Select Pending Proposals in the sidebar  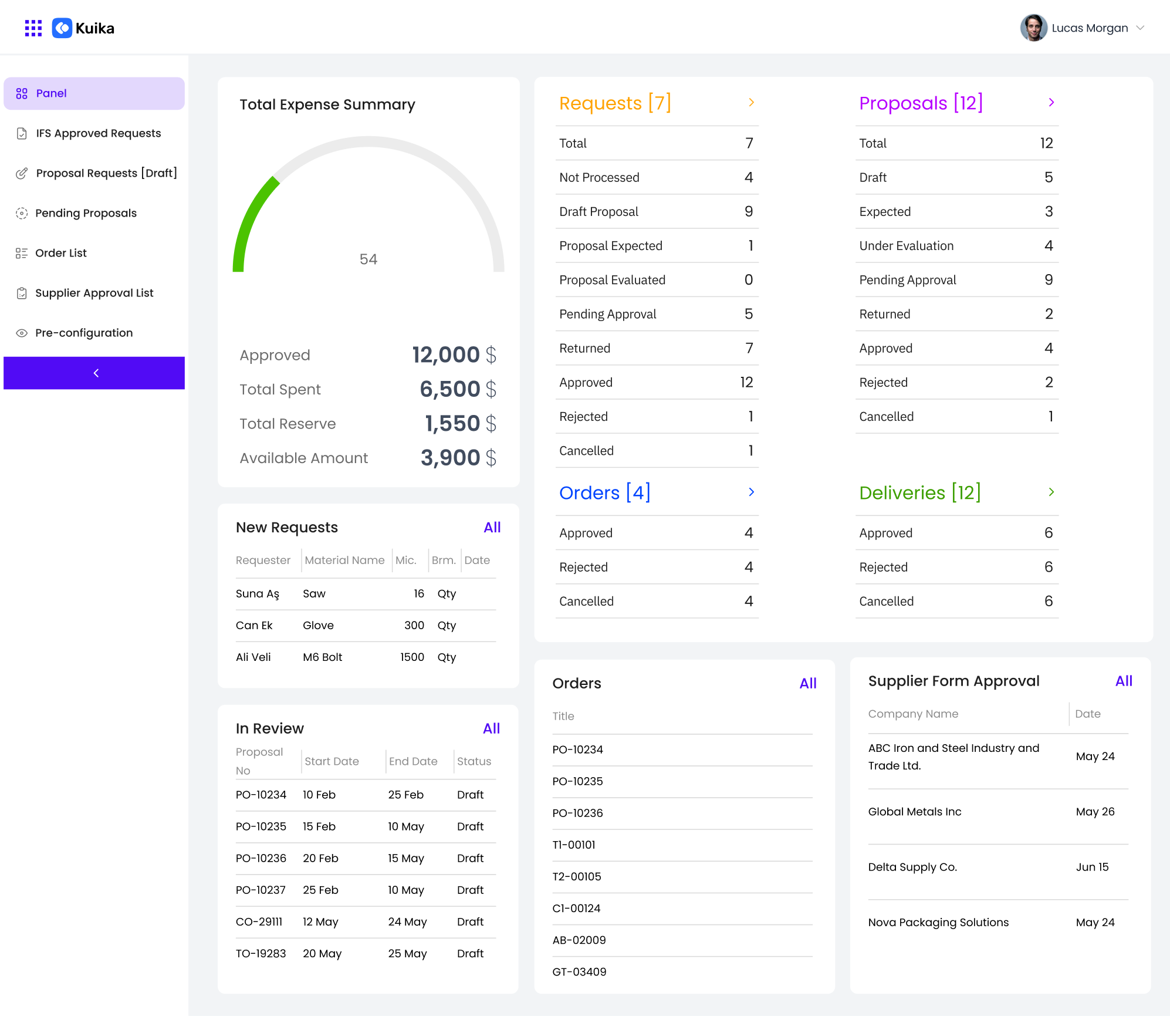[86, 213]
